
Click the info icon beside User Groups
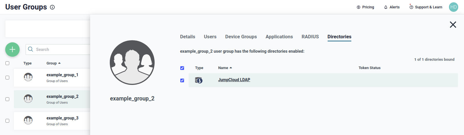click(x=52, y=7)
